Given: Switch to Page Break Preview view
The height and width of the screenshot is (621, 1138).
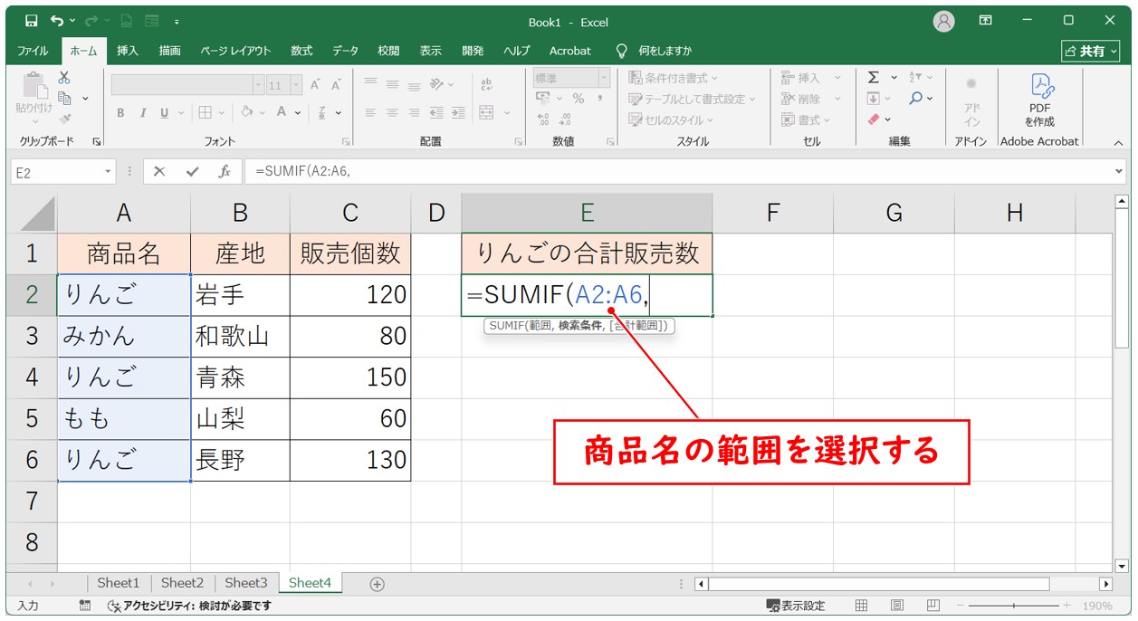Looking at the screenshot, I should pyautogui.click(x=932, y=606).
